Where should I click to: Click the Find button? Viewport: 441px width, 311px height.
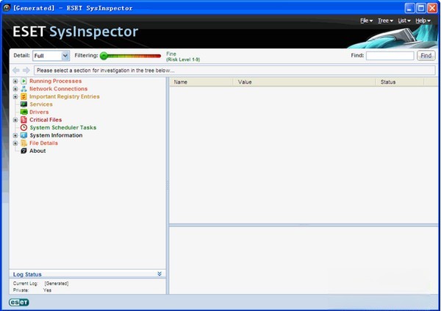[426, 56]
